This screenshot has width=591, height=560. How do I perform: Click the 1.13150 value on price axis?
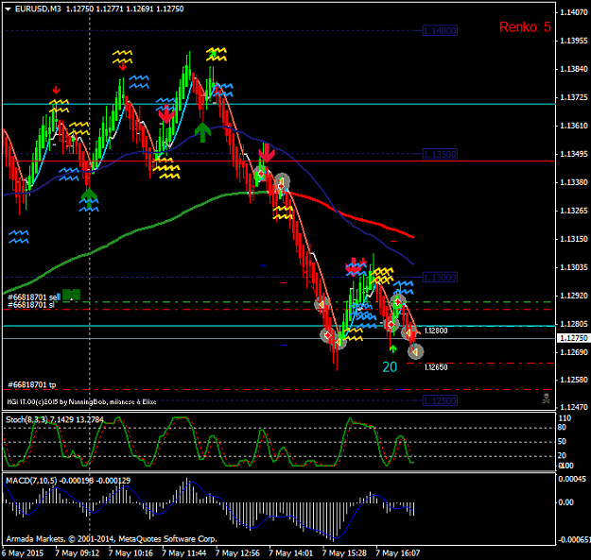tap(574, 239)
